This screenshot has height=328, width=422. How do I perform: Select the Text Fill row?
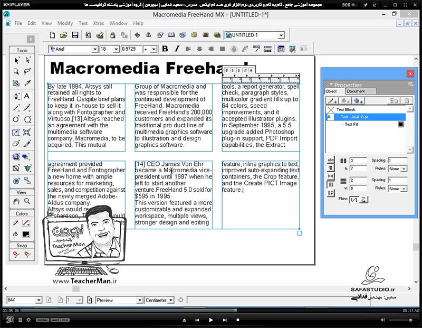[x=366, y=124]
